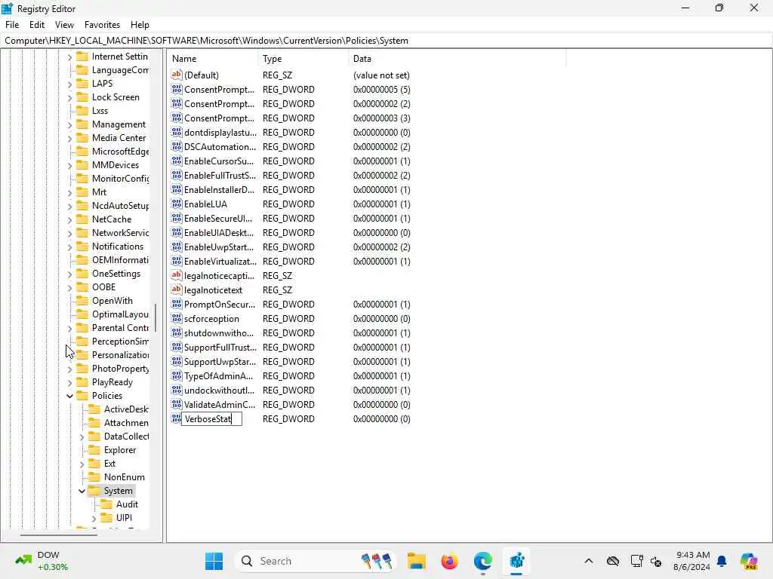Viewport: 773px width, 579px height.
Task: Expand the PlayReady tree node
Action: pyautogui.click(x=69, y=382)
